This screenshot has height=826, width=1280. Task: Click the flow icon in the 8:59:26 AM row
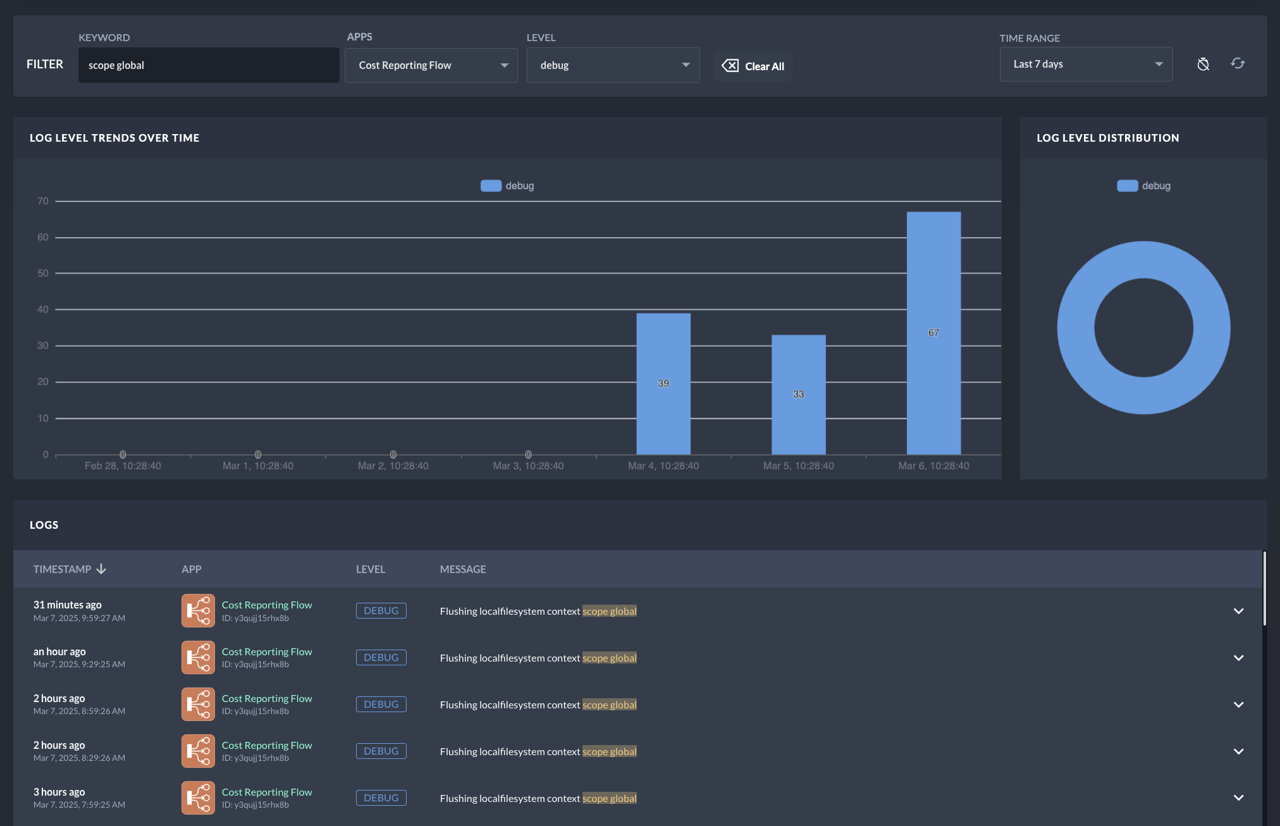point(198,705)
